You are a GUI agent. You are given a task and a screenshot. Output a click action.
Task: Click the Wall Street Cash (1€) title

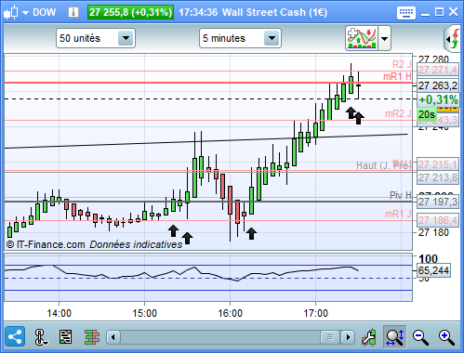274,12
